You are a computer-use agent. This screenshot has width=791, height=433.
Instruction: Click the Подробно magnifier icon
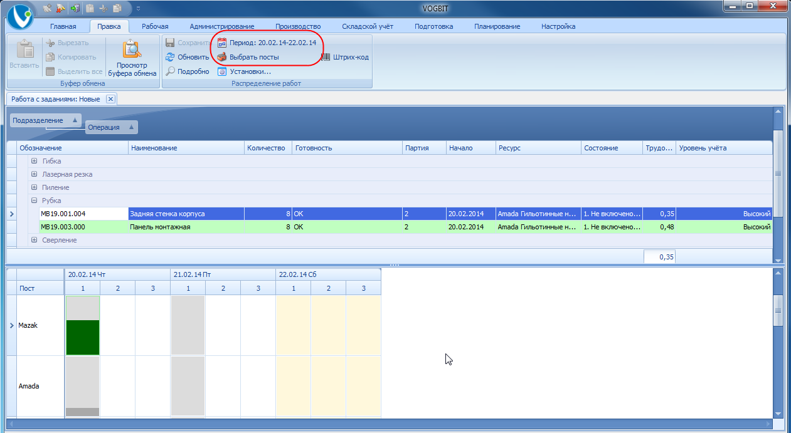(x=170, y=71)
